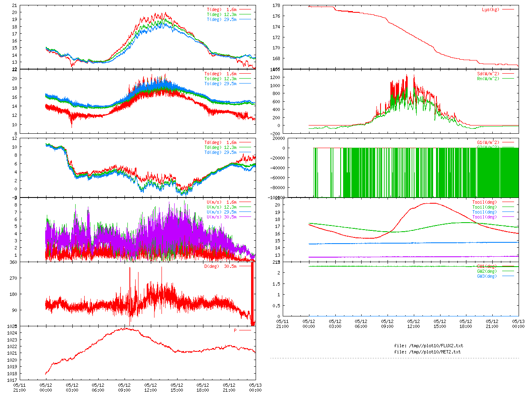Click the green line sample beside Rn(W/m^2)

pyautogui.click(x=508, y=79)
